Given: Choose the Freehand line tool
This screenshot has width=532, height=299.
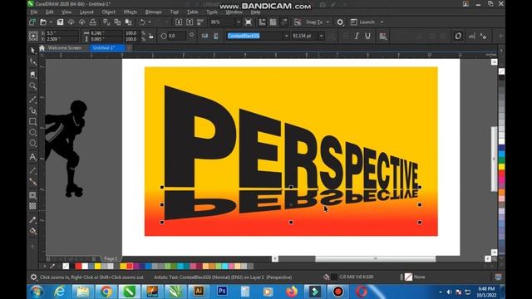Looking at the screenshot, I should pos(32,100).
